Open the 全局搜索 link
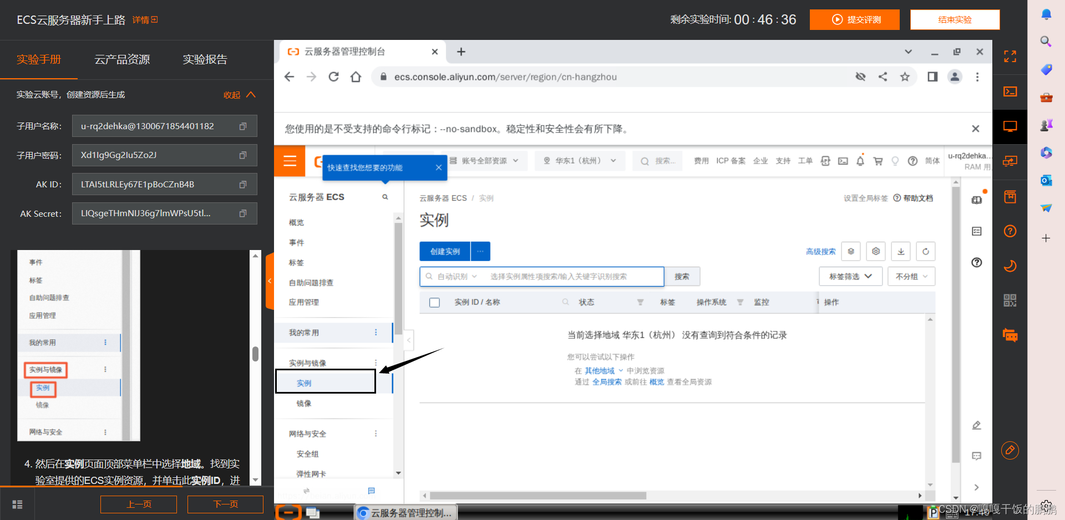 tap(607, 382)
